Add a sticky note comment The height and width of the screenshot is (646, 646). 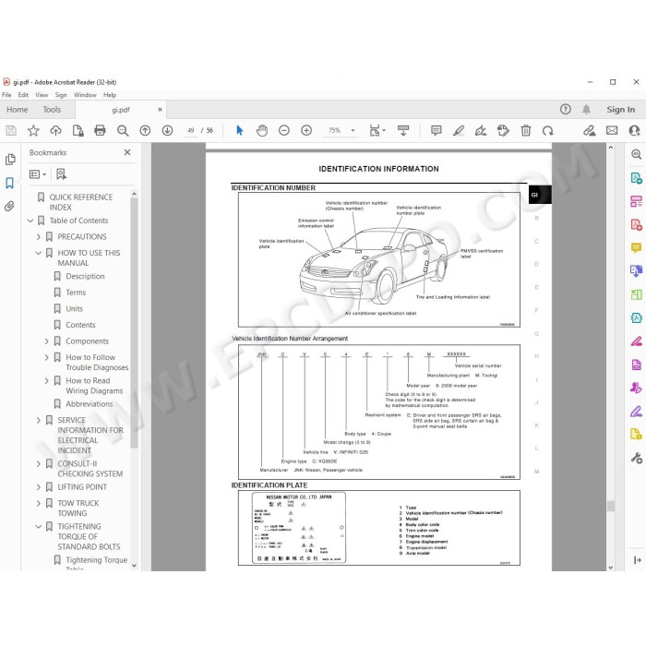click(x=437, y=131)
